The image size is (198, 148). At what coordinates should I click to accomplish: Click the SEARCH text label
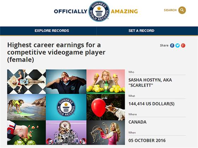pyautogui.click(x=170, y=10)
